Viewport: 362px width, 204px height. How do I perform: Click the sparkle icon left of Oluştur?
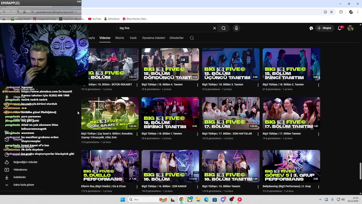pos(311,28)
